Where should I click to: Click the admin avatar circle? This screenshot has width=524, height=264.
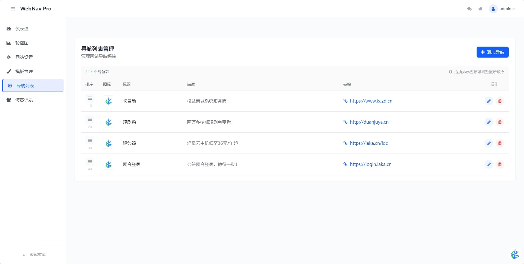click(x=493, y=8)
